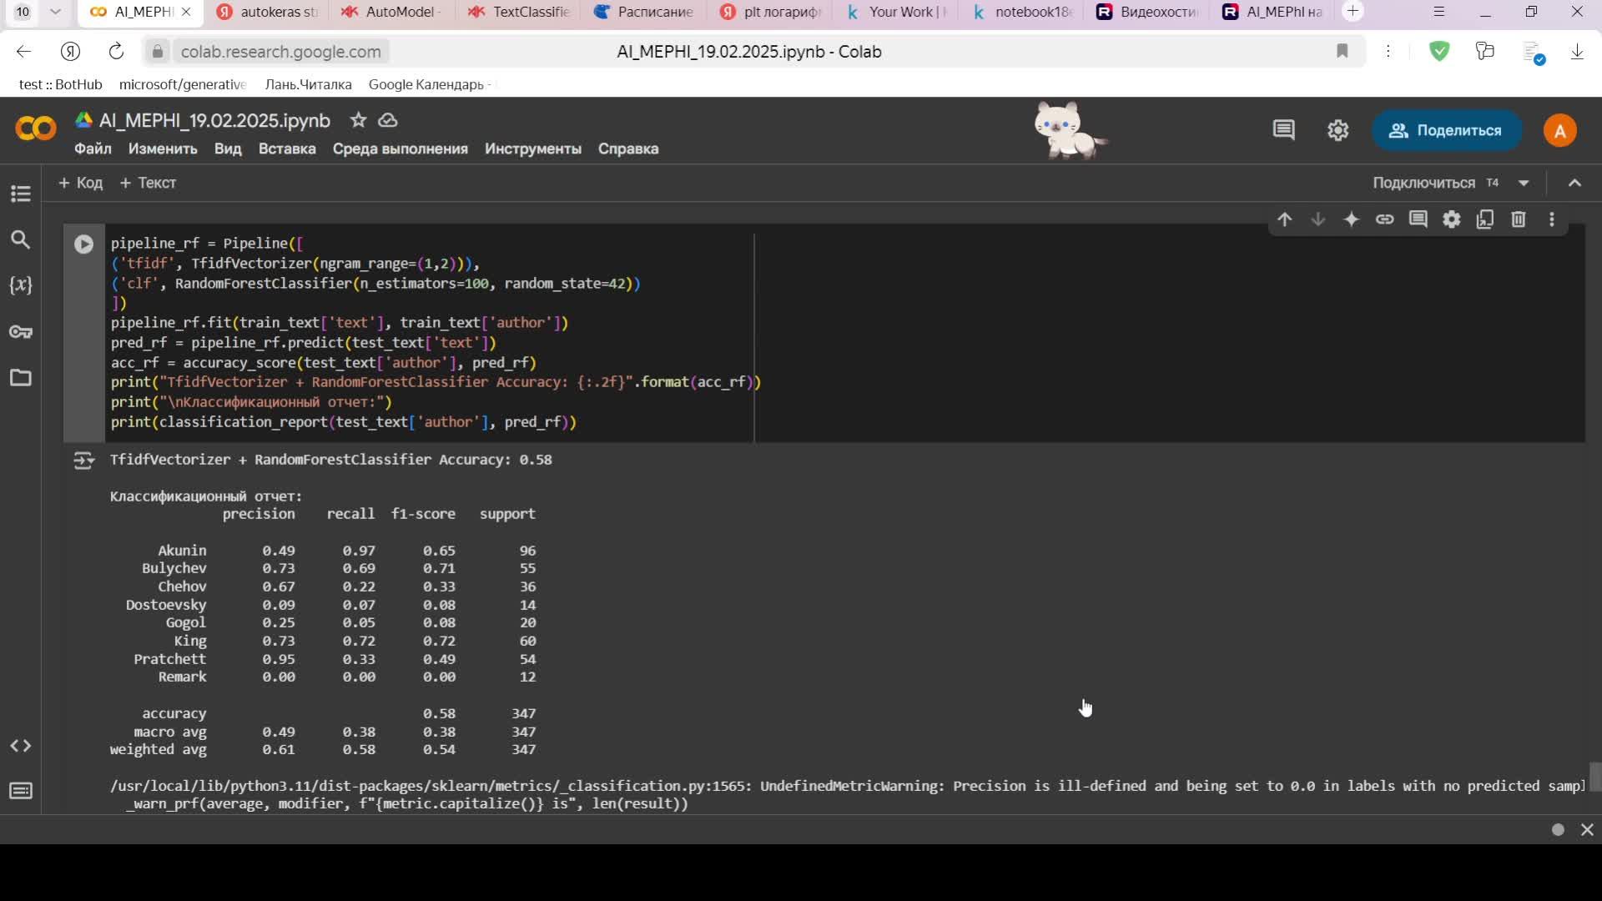Click the vertical output scrollbar thumb
The width and height of the screenshot is (1602, 901).
(x=1594, y=776)
